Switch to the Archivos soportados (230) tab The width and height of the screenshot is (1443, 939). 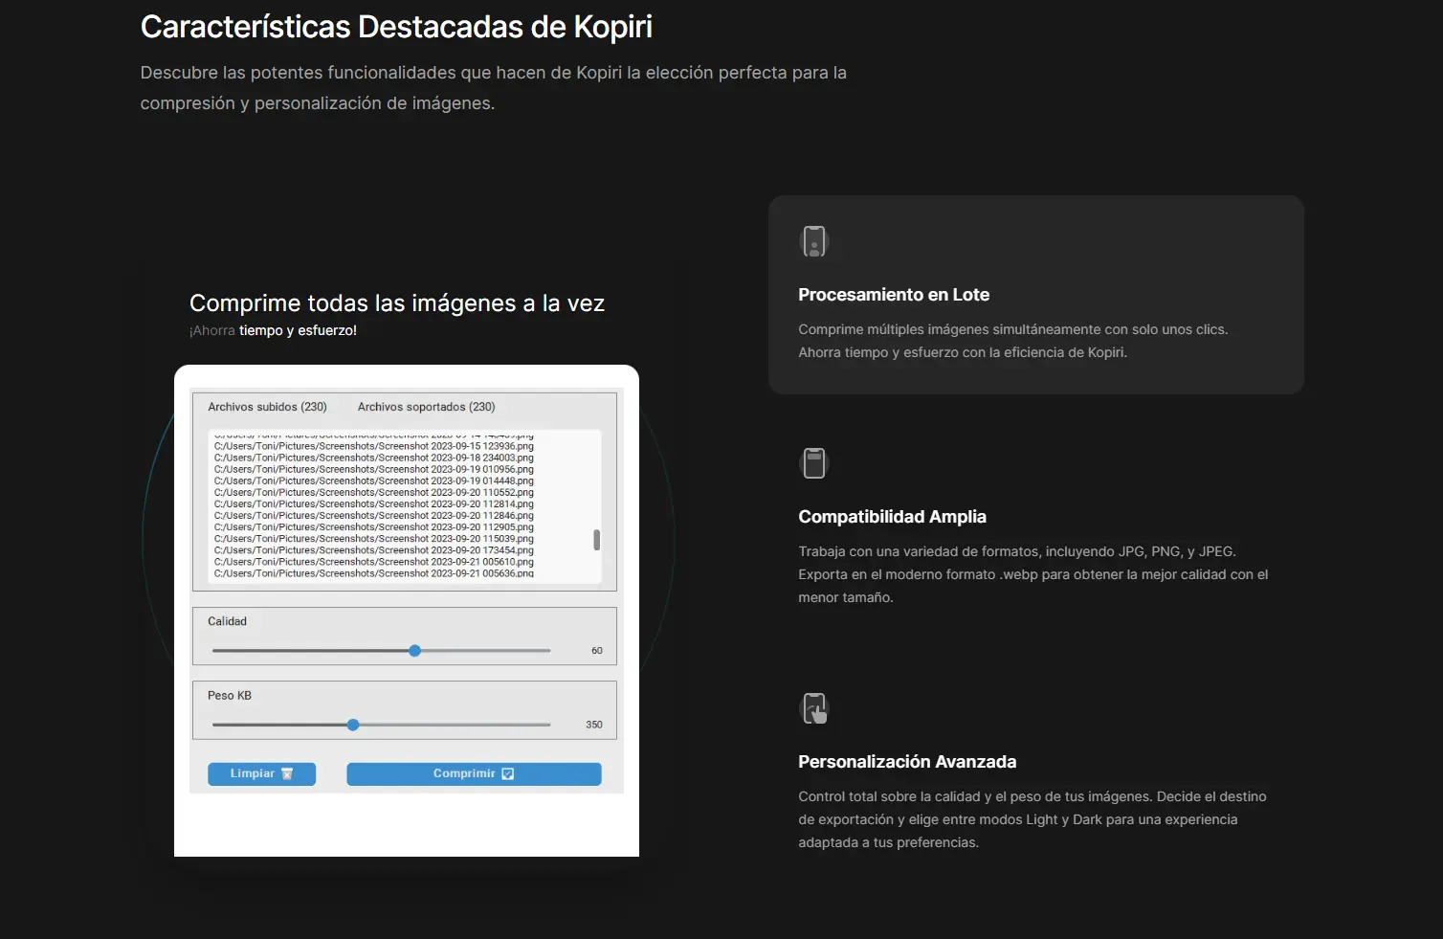point(426,406)
